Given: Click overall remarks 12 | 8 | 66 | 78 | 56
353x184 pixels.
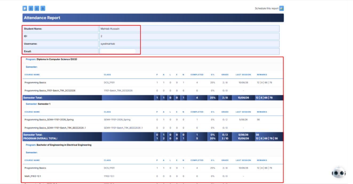Looking at the screenshot, I should (x=267, y=139).
